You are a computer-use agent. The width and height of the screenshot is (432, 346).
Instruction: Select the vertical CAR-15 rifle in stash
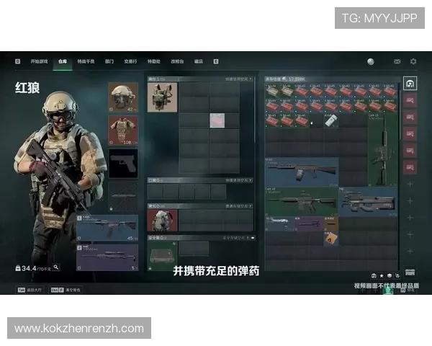[x=382, y=150]
